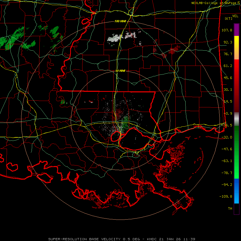Screen dimensions: 241x241
Task: Click the purple segment of the color bar
Action: coord(236,30)
